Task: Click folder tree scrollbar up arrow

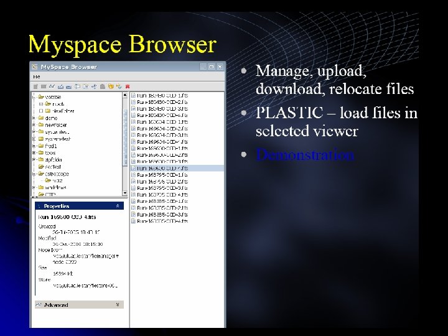Action: click(125, 95)
